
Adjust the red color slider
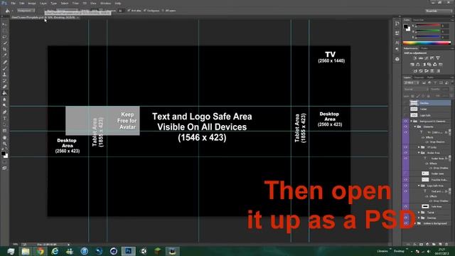428,26
